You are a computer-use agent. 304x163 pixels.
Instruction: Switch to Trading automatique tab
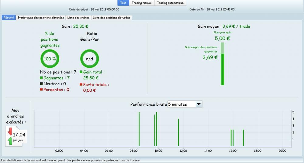[170, 3]
